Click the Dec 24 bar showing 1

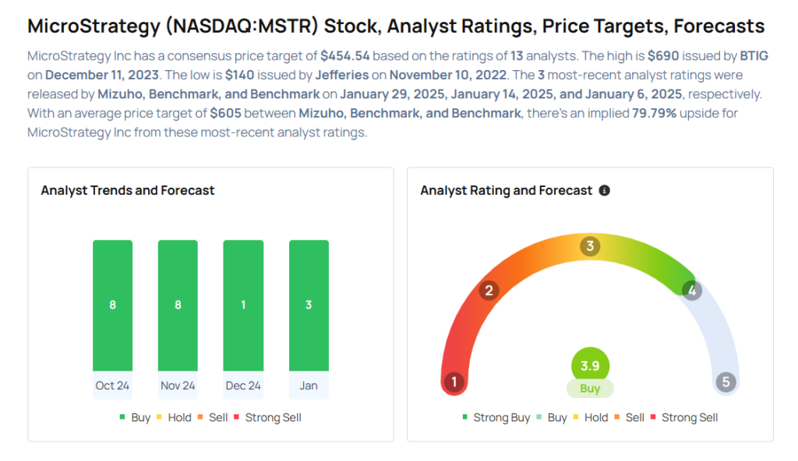click(243, 305)
